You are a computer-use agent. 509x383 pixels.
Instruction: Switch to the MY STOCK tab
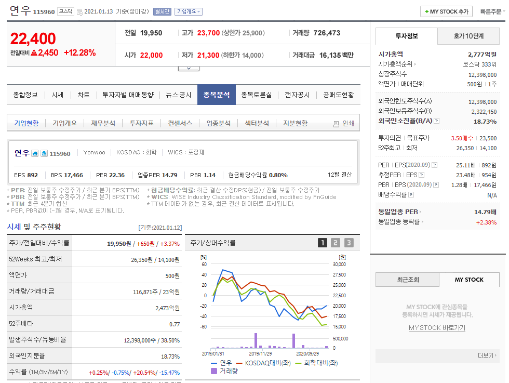coord(469,280)
